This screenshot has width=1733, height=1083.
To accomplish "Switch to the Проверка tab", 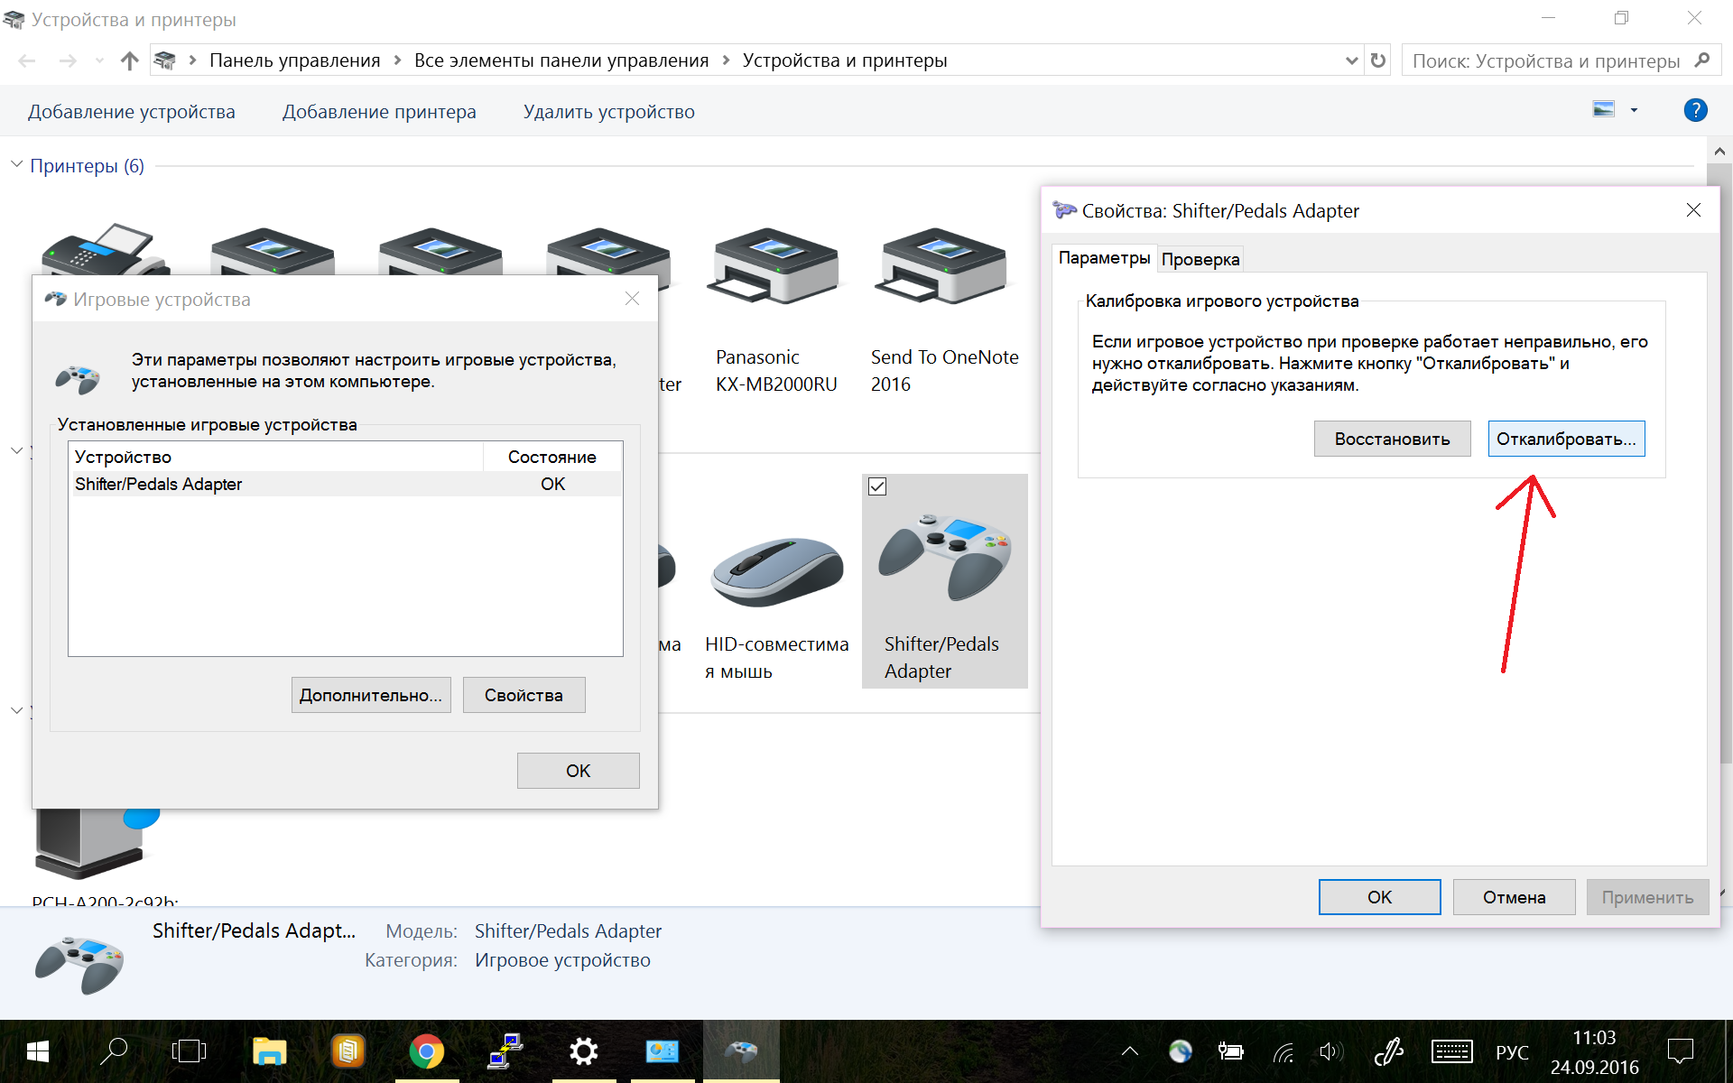I will coord(1200,260).
